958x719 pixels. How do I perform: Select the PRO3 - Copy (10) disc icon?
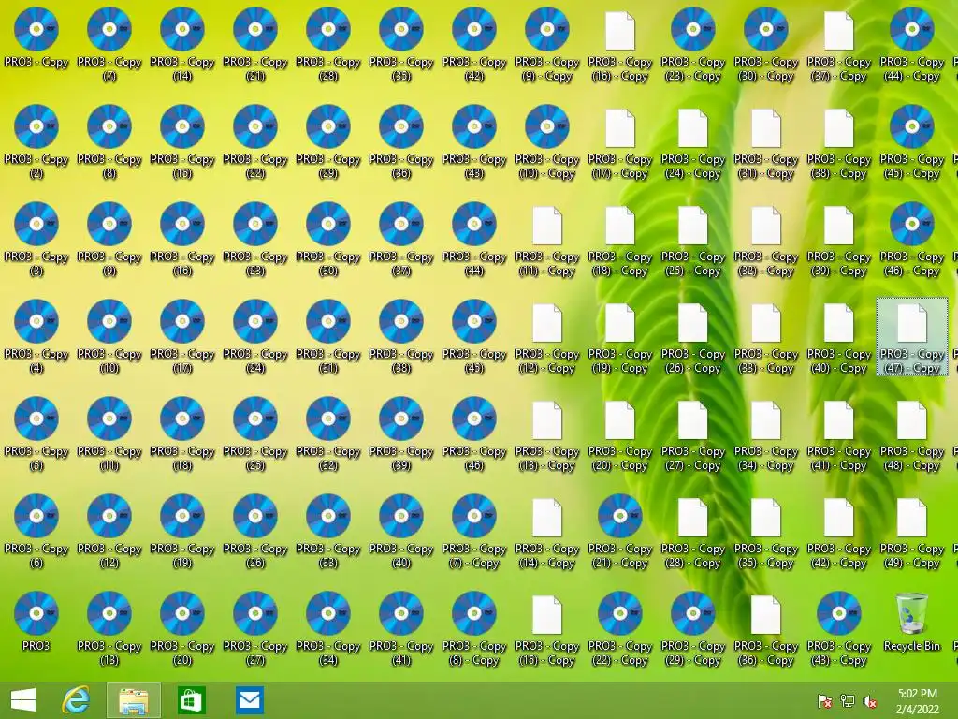(x=109, y=321)
